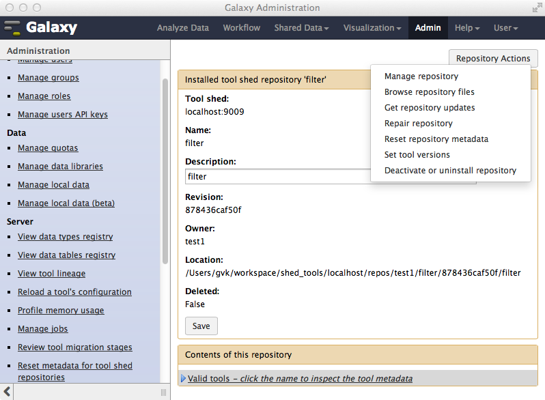Open Review tool migration stages link

75,347
